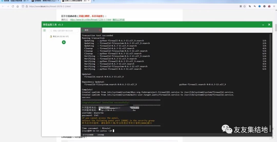Follow the 腾讯云2折起 link
This screenshot has height=142, width=277.
pyautogui.click(x=118, y=20)
